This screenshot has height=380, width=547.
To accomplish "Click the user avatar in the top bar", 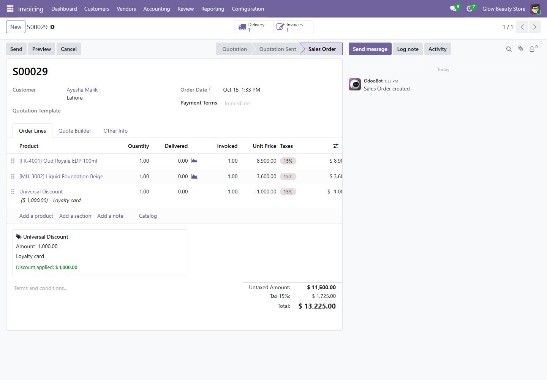I will 535,9.
